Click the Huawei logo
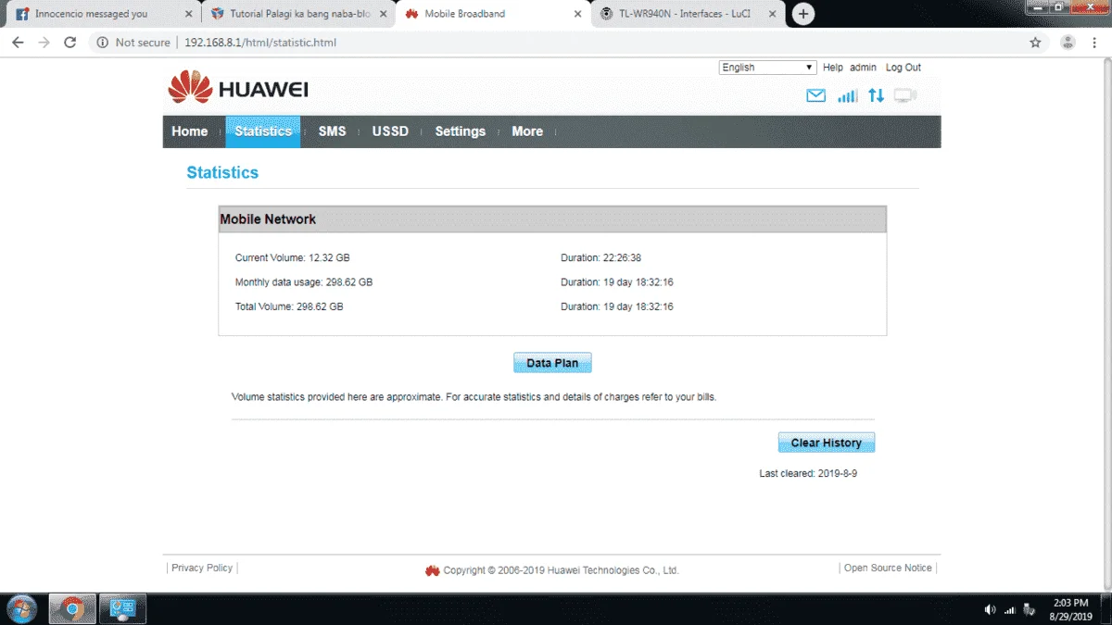 (x=238, y=89)
